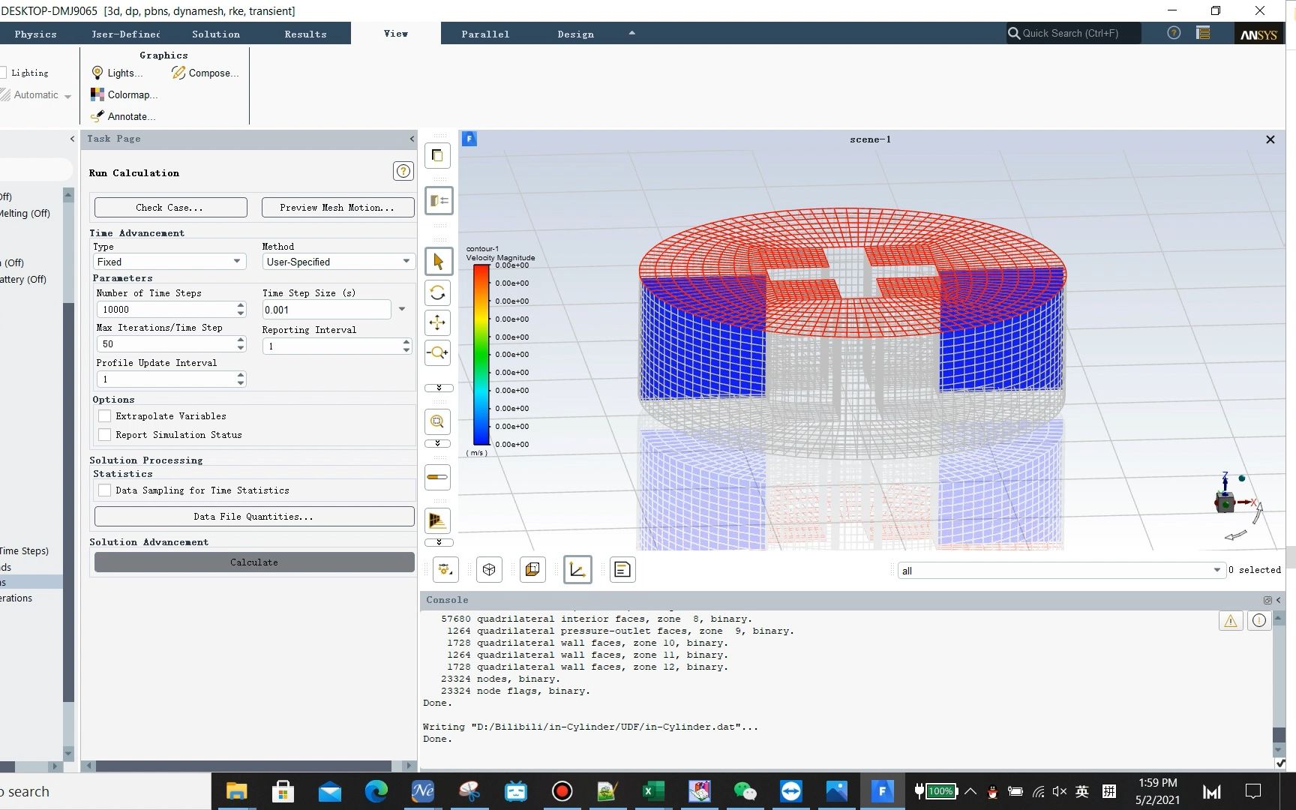Enable Extrapolate Variables

pos(105,415)
